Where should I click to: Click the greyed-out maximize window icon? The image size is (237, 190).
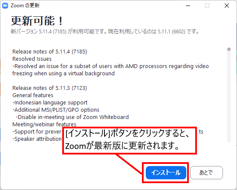pos(207,6)
